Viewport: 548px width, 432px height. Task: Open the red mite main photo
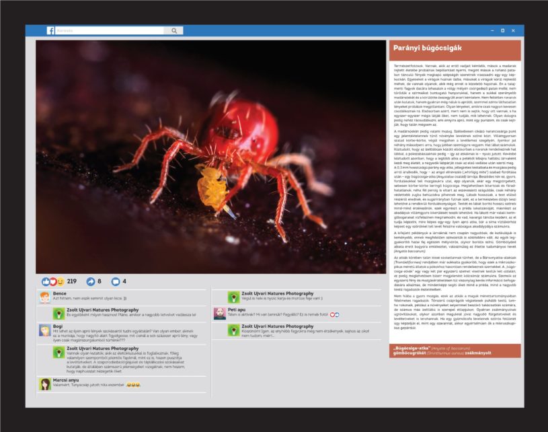[210, 157]
